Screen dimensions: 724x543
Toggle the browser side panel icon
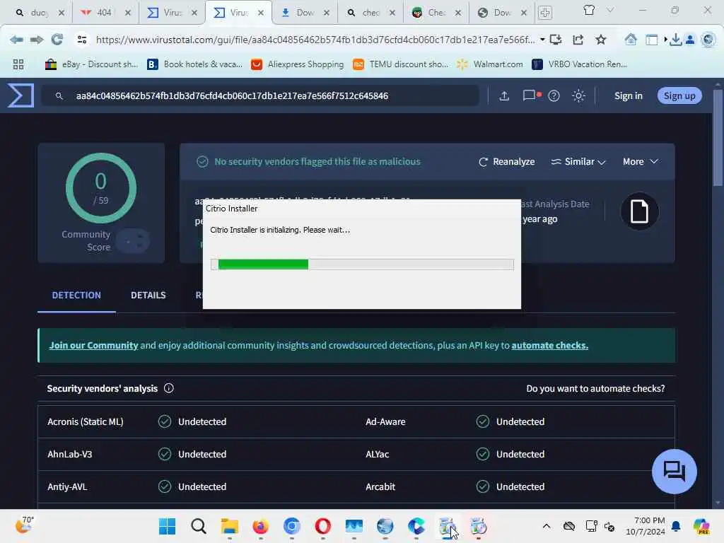651,40
